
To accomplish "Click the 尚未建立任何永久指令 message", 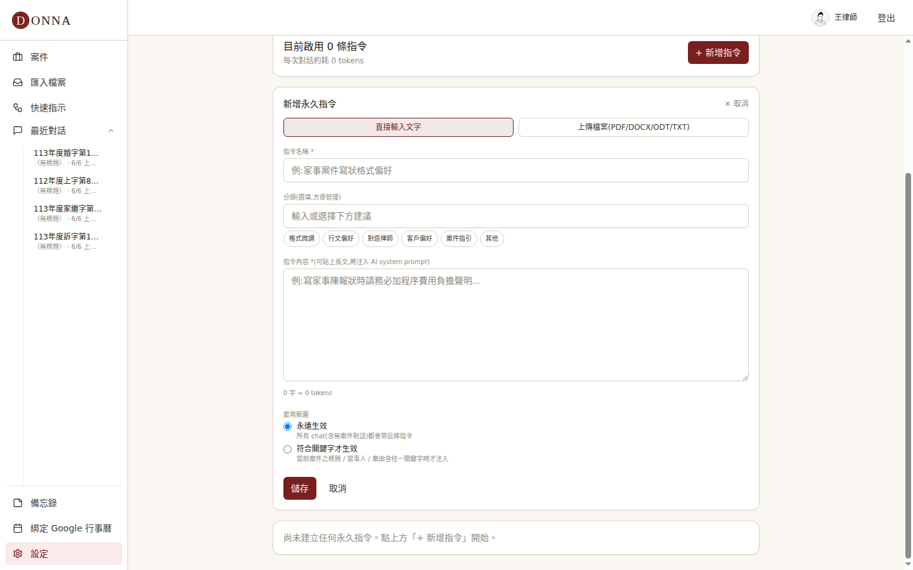I will 390,538.
